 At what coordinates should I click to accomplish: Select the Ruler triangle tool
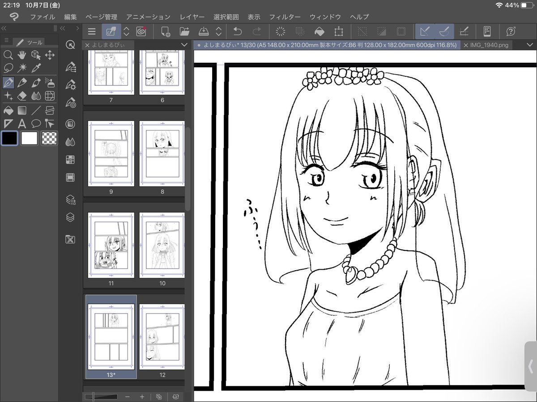(8, 124)
